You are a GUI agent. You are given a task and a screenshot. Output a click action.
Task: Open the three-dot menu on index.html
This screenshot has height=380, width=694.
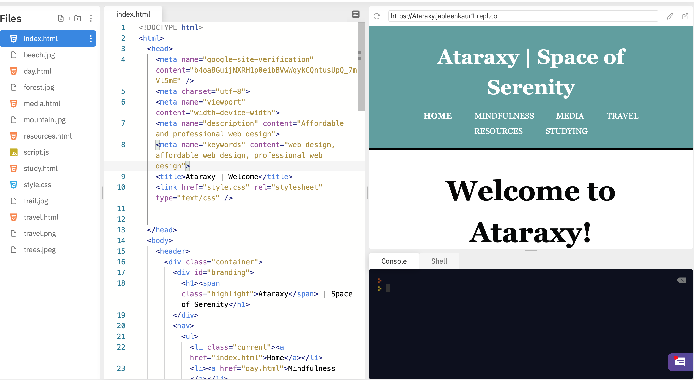coord(91,39)
